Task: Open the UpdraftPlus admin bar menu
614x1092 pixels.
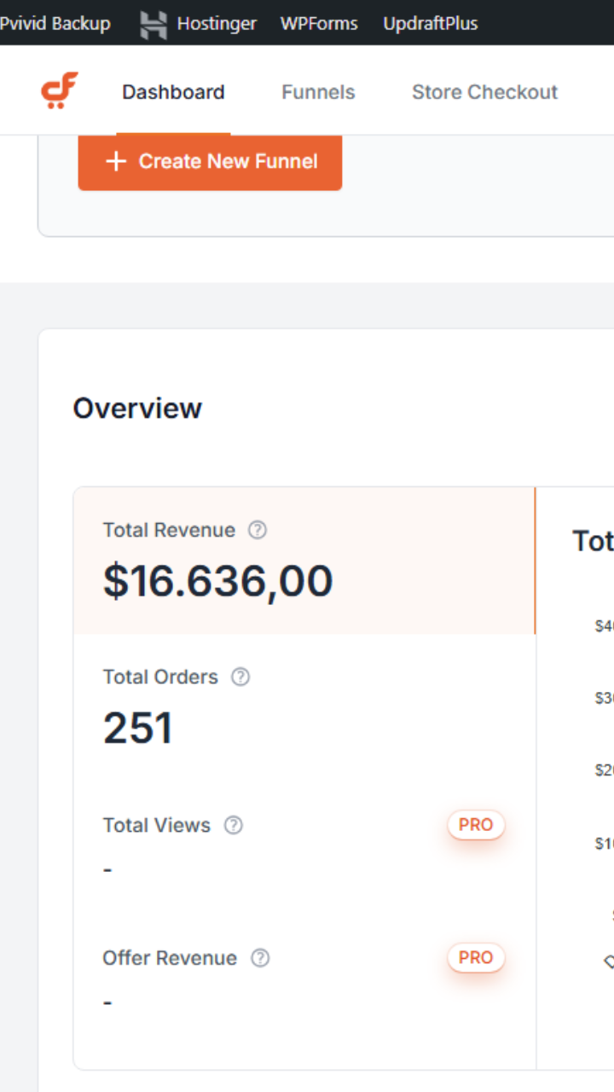Action: click(x=431, y=24)
